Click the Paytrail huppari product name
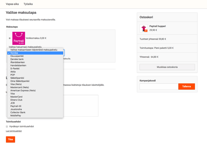 click(157, 26)
